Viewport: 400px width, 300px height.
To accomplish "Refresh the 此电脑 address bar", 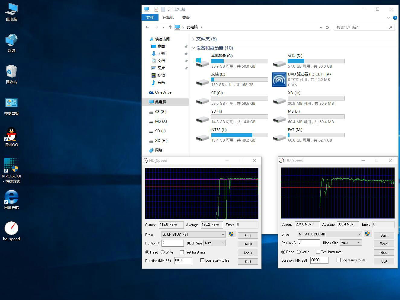I will tap(327, 27).
